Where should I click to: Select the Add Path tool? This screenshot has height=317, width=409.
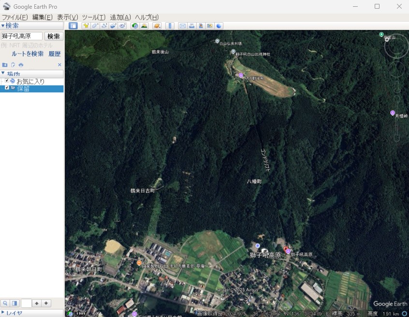click(104, 26)
